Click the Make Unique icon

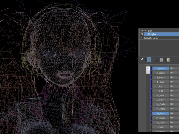156,60
